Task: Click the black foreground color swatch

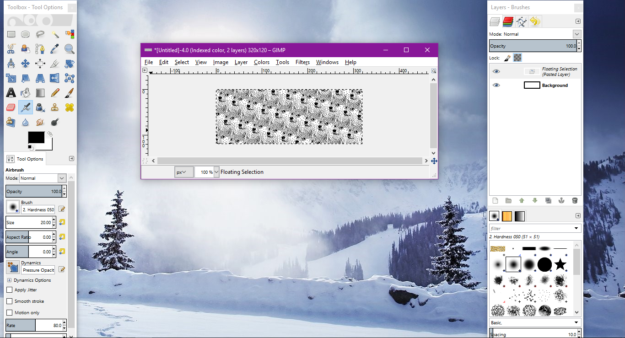Action: point(36,137)
